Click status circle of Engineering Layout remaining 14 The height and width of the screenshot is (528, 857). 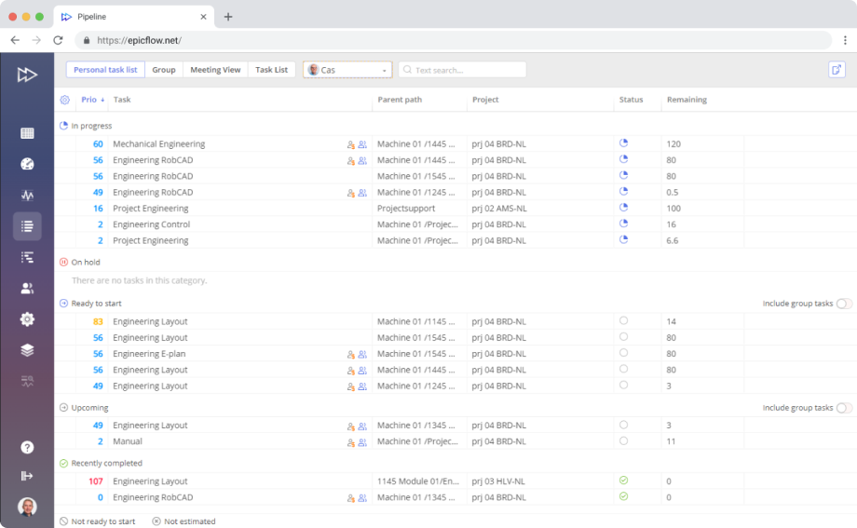(x=623, y=321)
